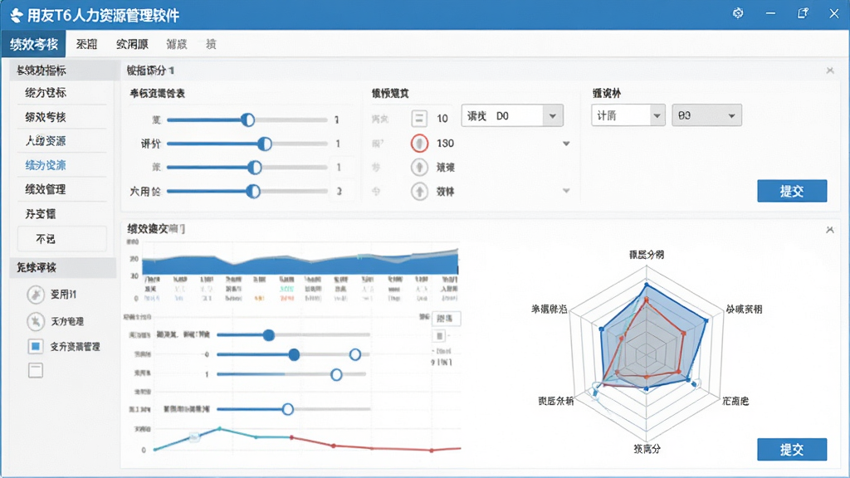The image size is (850, 478).
Task: Expand the dropdown arrow on the bottom criteria row
Action: [566, 191]
